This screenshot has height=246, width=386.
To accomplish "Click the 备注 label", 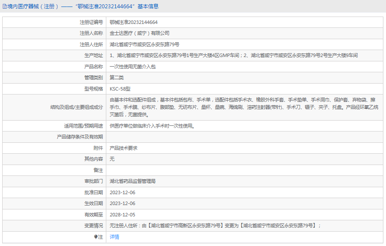I will 98,170.
